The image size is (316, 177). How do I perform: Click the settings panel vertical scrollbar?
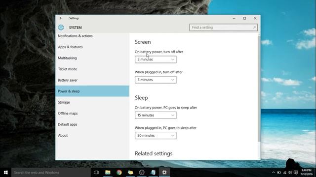pyautogui.click(x=259, y=88)
